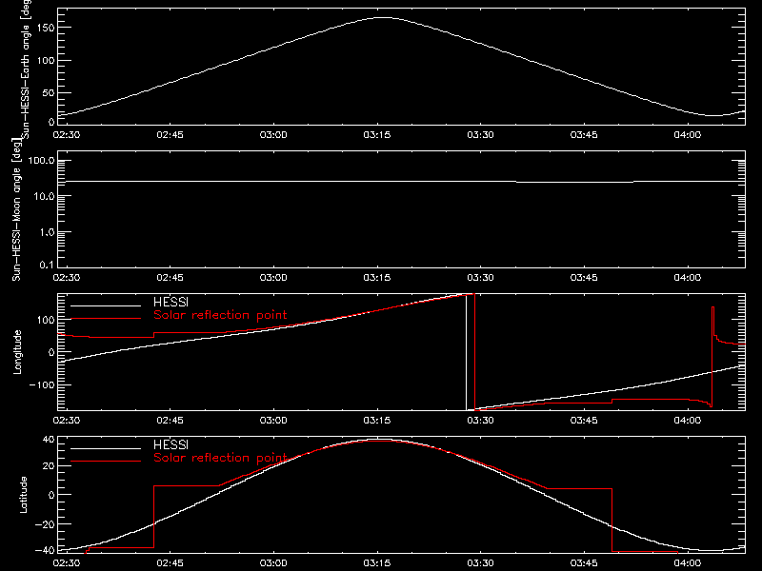Click the 20 tick on Latitude plot
Viewport: 762px width, 571px height.
pos(49,466)
